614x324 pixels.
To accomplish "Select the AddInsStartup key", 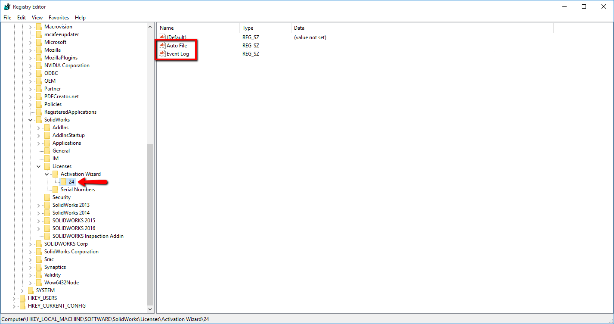I will (68, 135).
